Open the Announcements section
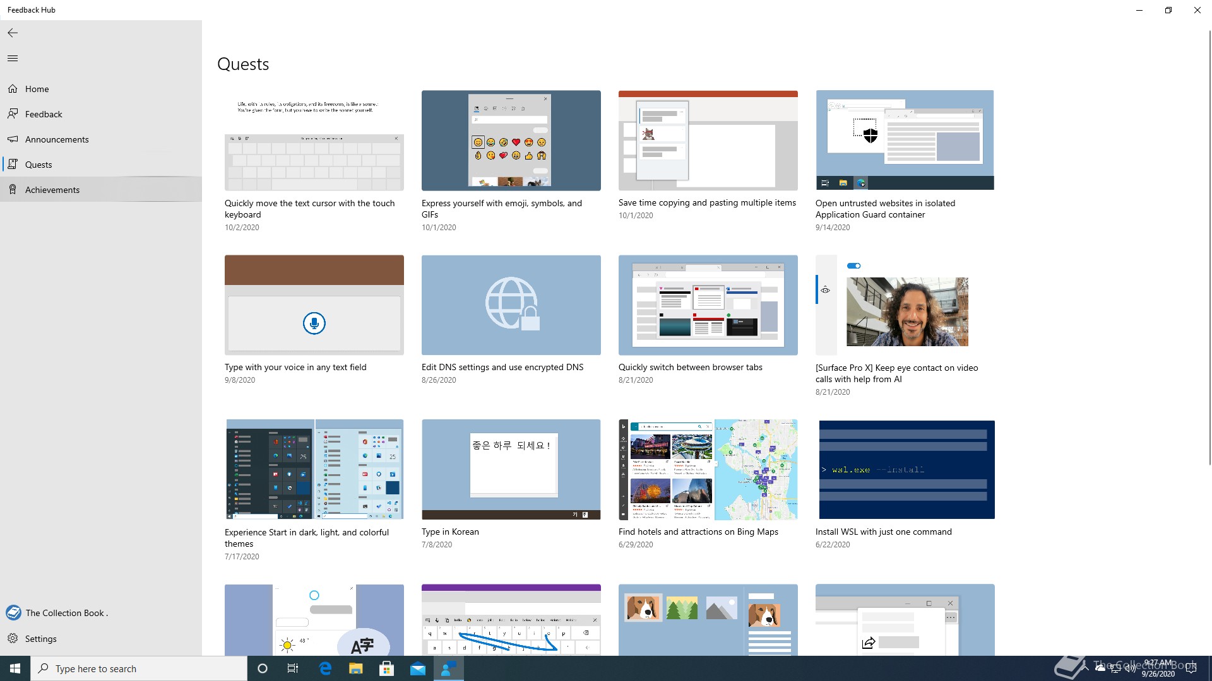1212x681 pixels. 101,139
